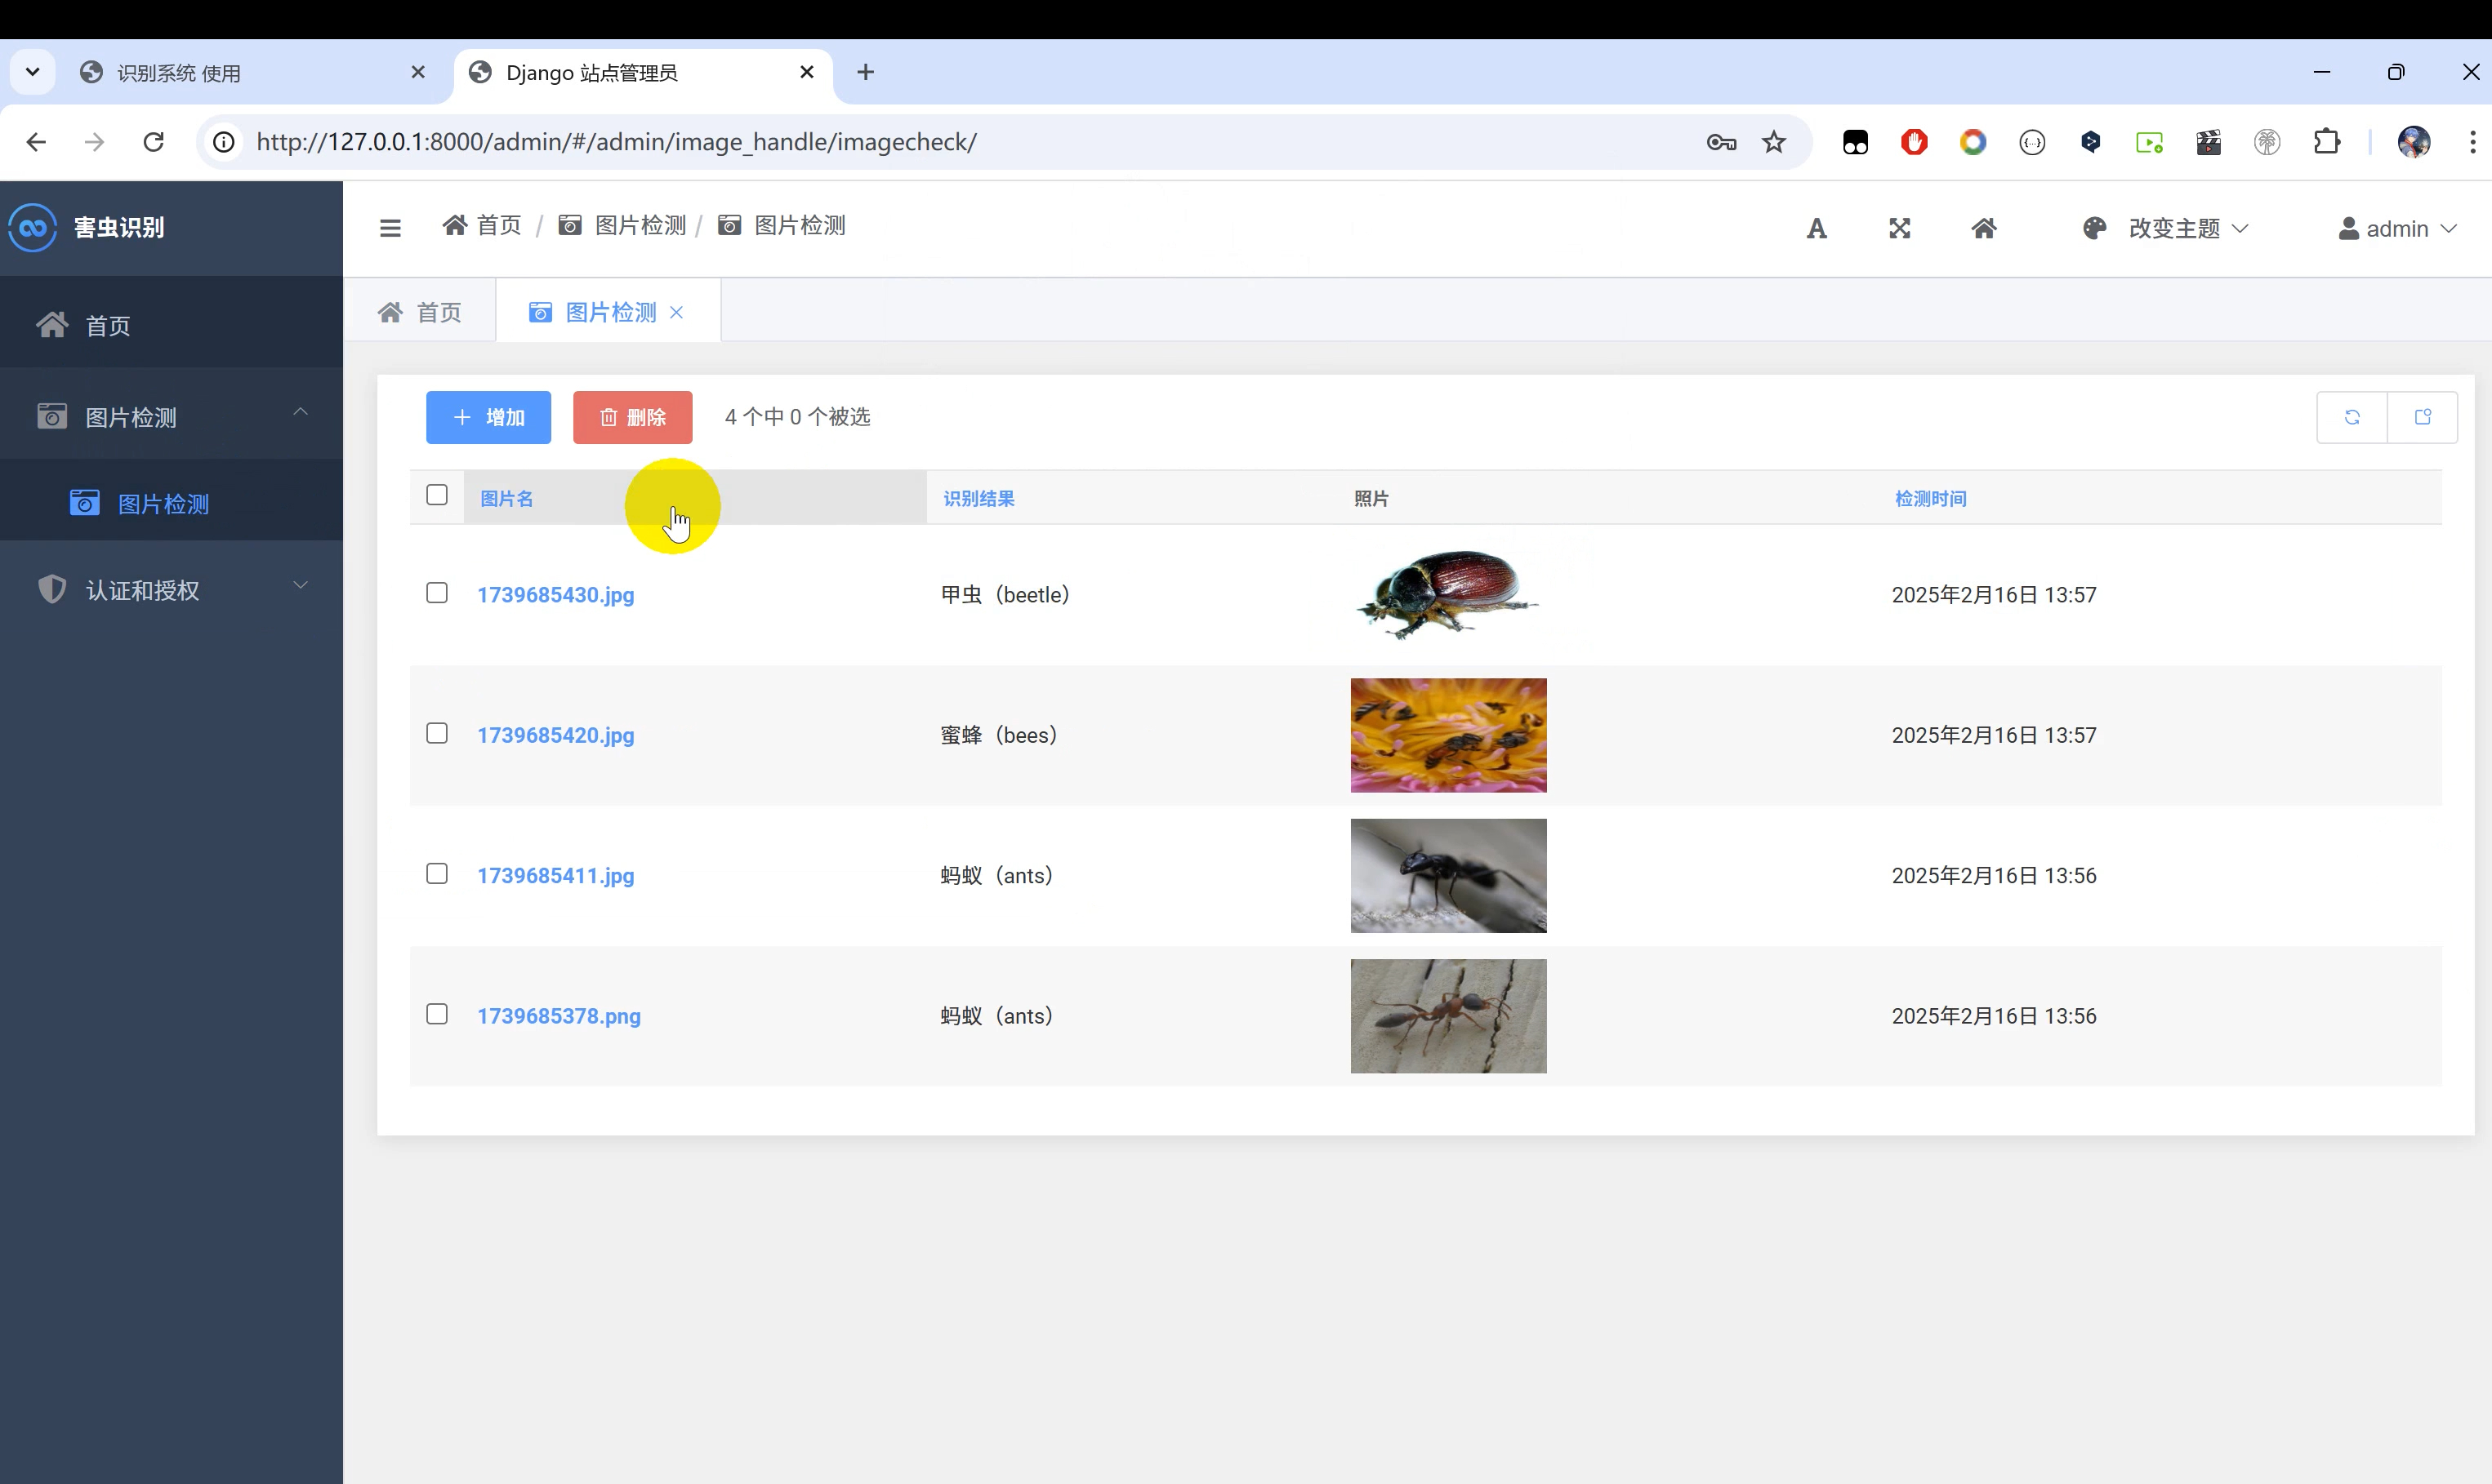The height and width of the screenshot is (1484, 2492).
Task: Open the admin user dropdown
Action: (x=2398, y=228)
